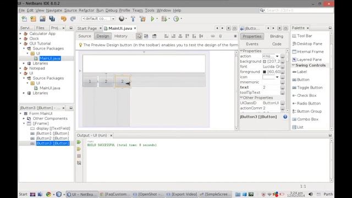
Task: Switch to the Source view tab
Action: [x=85, y=36]
